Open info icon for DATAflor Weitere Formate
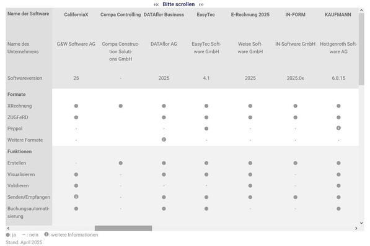 pyautogui.click(x=164, y=139)
